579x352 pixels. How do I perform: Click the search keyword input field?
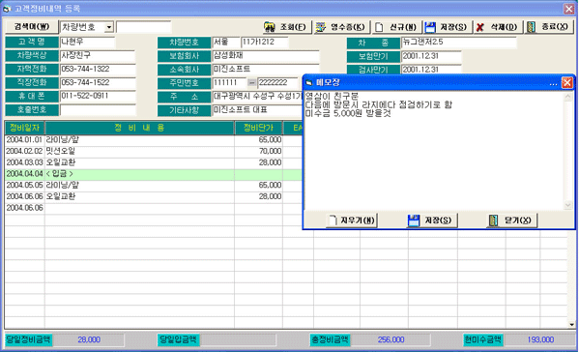coord(143,27)
